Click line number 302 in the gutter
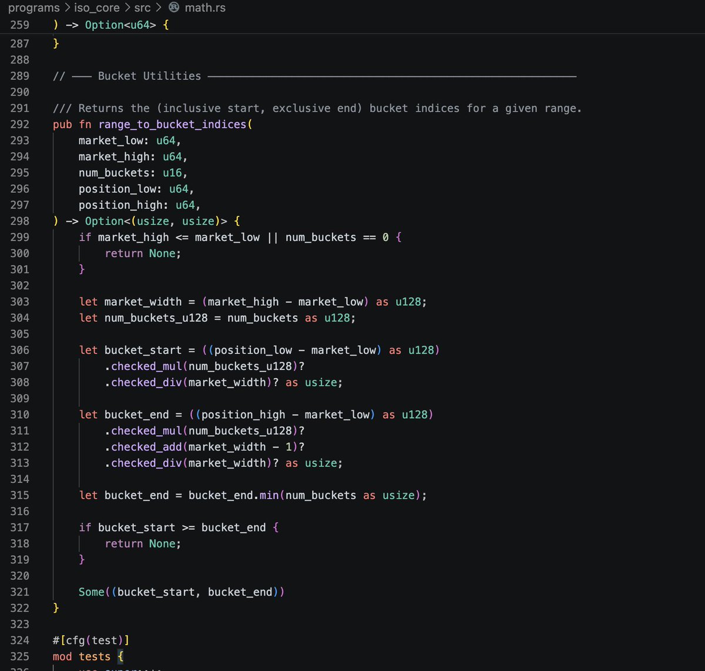 point(19,286)
